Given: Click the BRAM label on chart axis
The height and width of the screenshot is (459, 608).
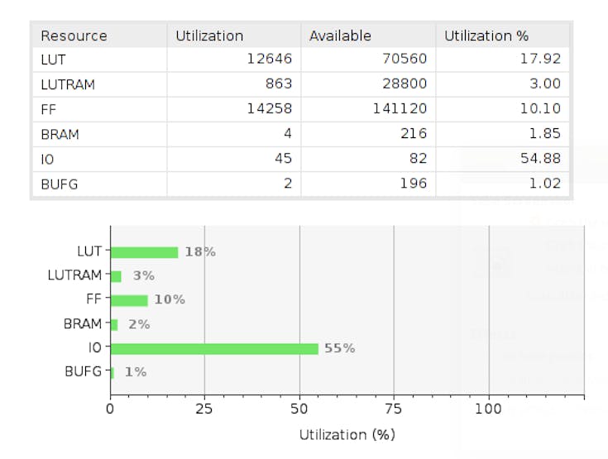Looking at the screenshot, I should 83,324.
